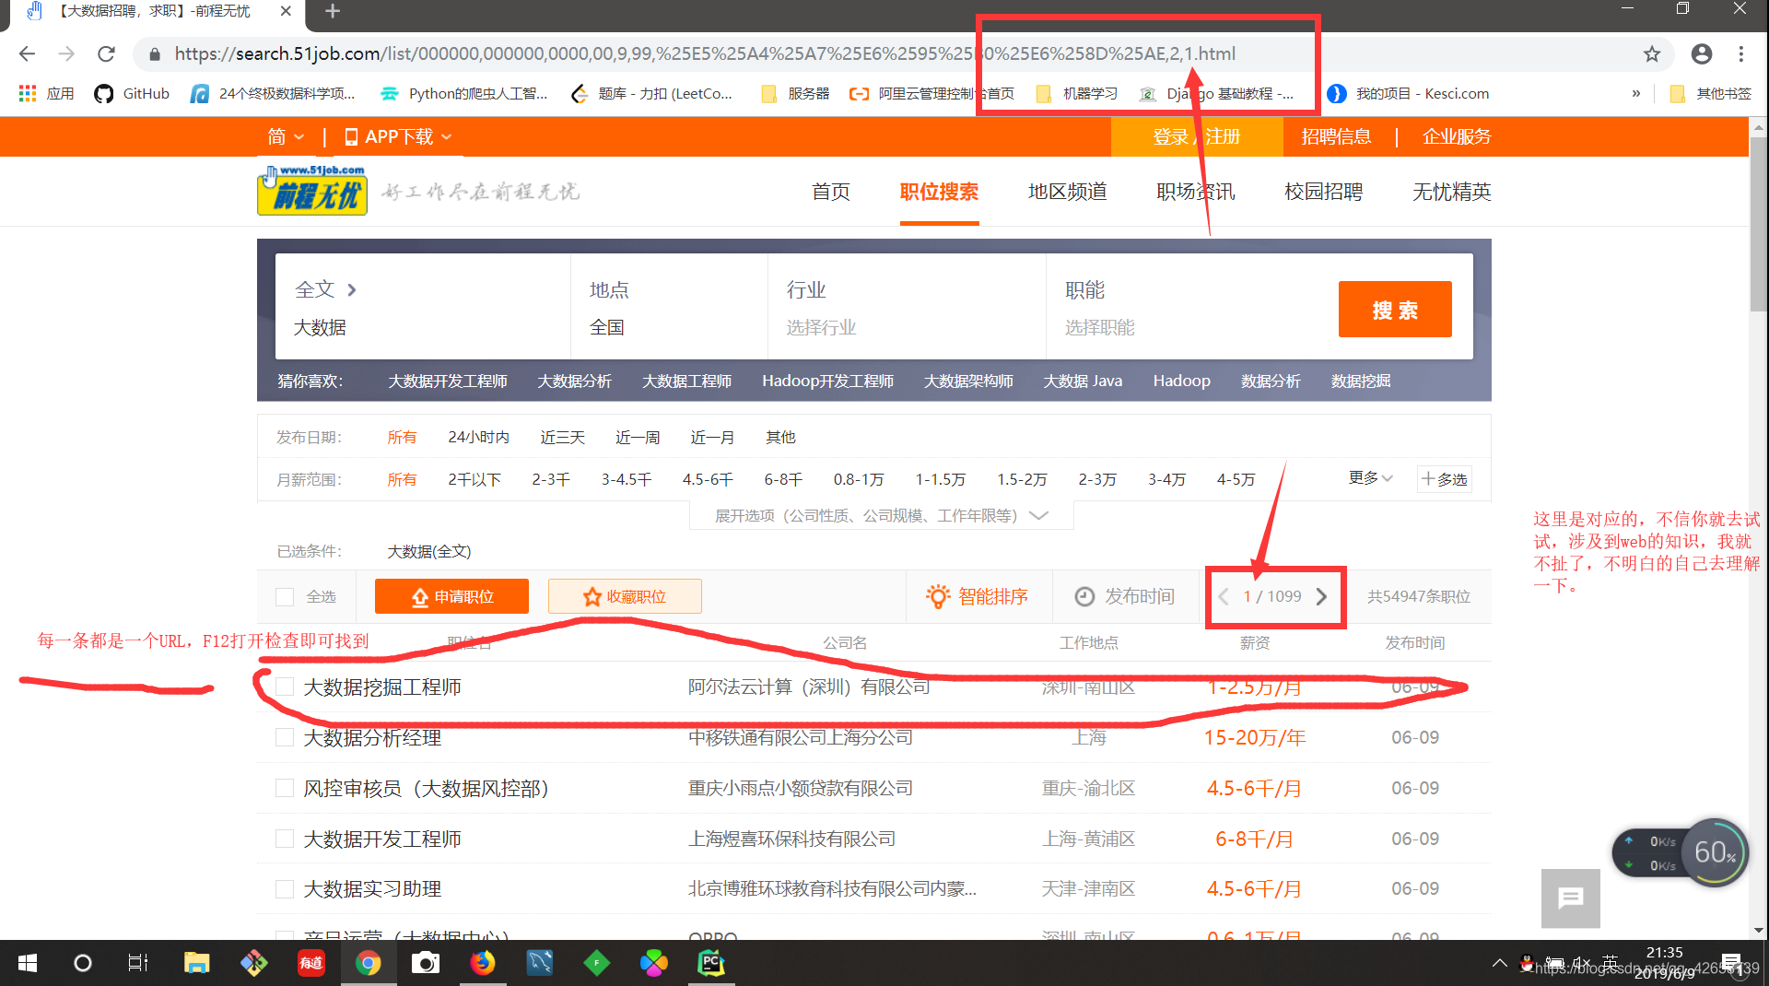Image resolution: width=1769 pixels, height=986 pixels.
Task: Expand the APP下载 dropdown
Action: (397, 136)
